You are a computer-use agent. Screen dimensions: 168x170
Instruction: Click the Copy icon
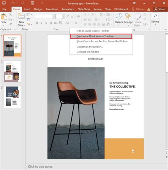(x=10, y=19)
